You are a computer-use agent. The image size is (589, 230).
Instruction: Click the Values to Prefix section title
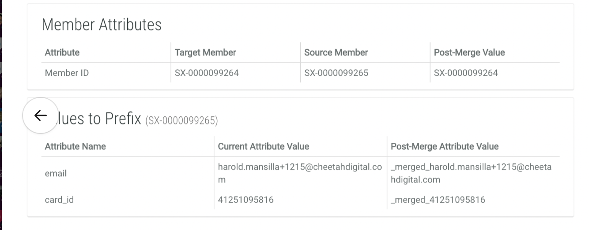tap(100, 119)
